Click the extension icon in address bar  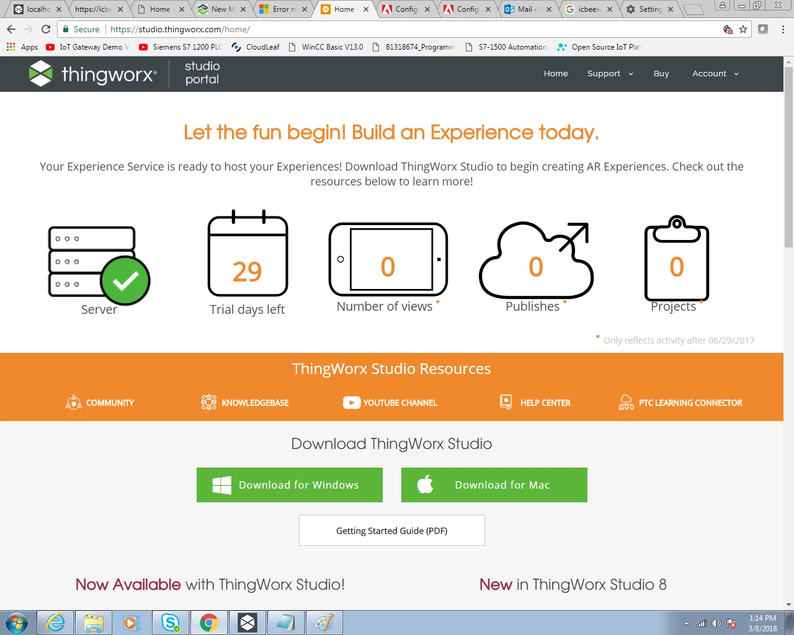[x=763, y=29]
